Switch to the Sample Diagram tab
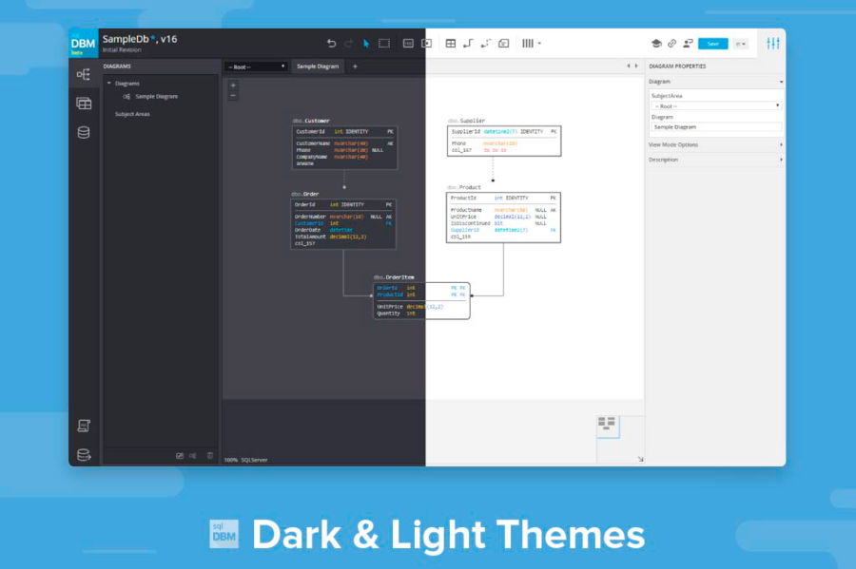This screenshot has height=569, width=856. coord(316,66)
